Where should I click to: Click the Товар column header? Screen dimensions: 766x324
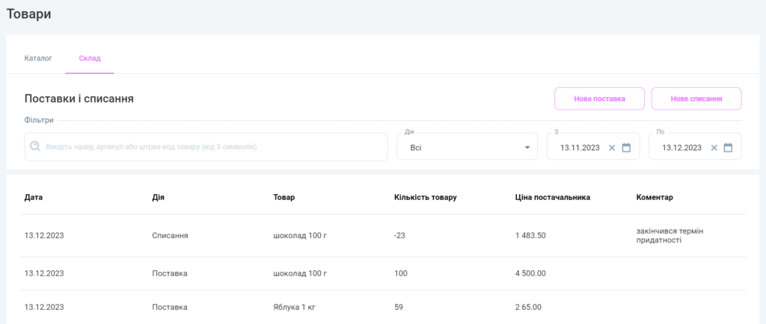(284, 197)
